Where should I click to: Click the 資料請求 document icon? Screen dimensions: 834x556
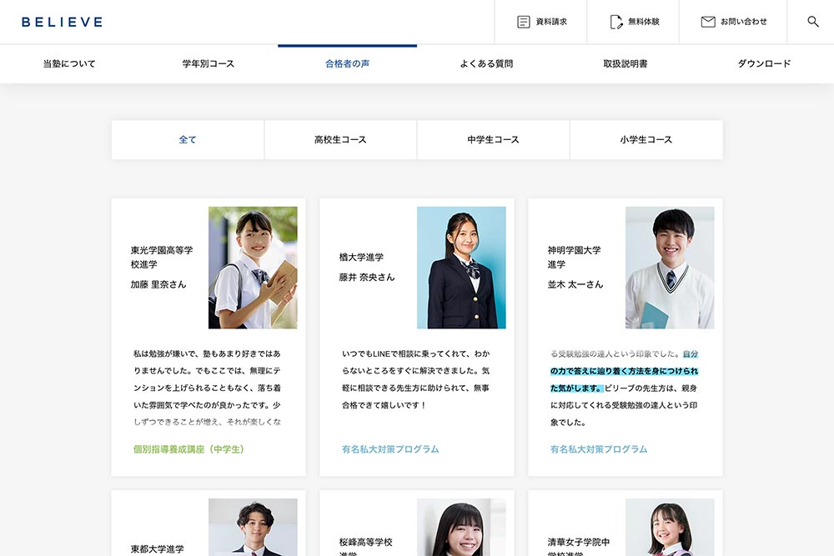pyautogui.click(x=523, y=22)
